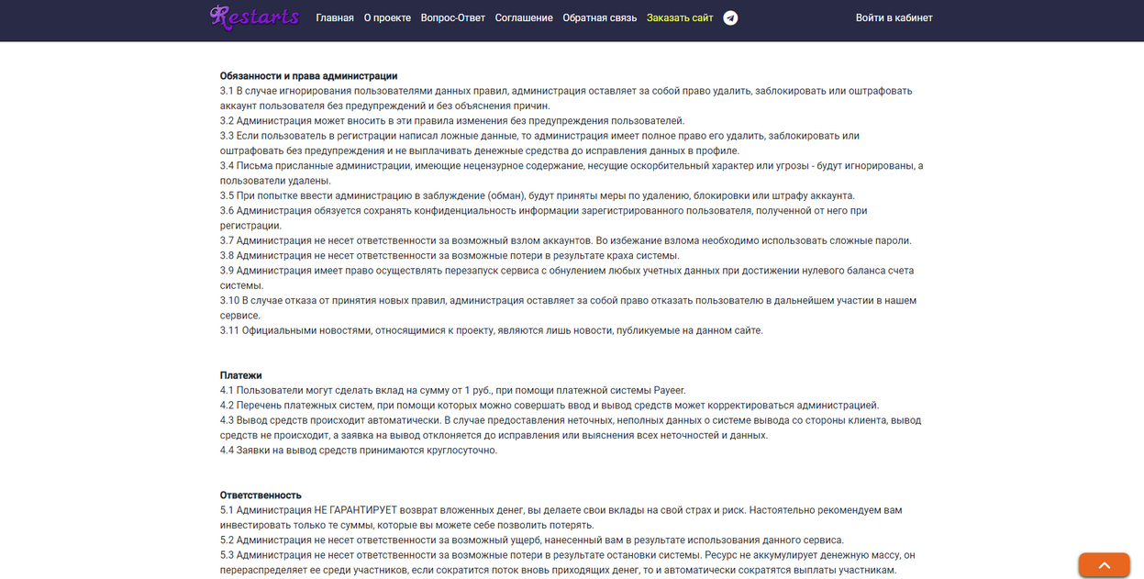Click rule 3.7 about account hacking
The width and height of the screenshot is (1144, 579).
coord(566,240)
